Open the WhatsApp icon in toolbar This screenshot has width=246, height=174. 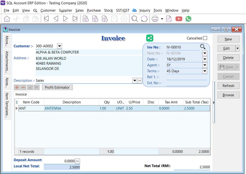pyautogui.click(x=188, y=19)
